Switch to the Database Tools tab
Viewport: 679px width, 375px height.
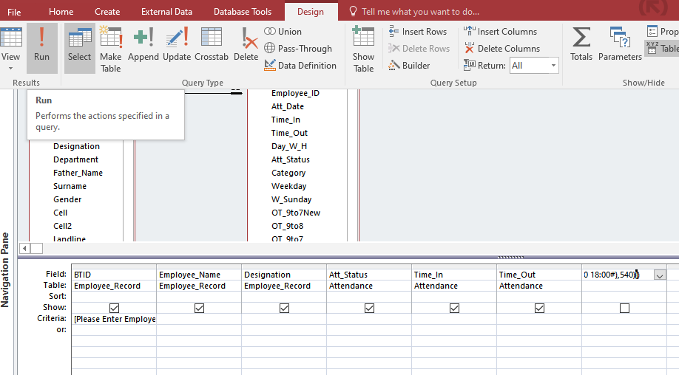(x=243, y=12)
